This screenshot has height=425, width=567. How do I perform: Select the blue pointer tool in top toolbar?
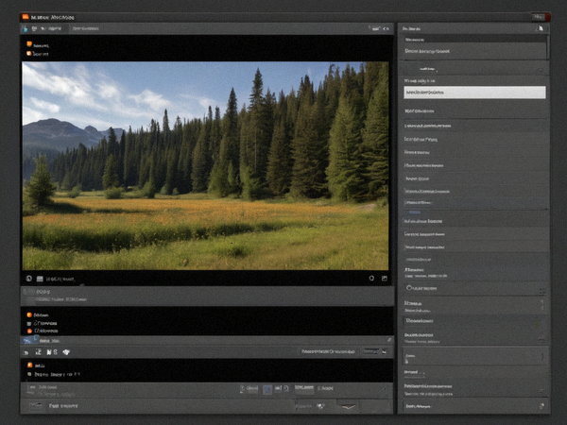[25, 28]
